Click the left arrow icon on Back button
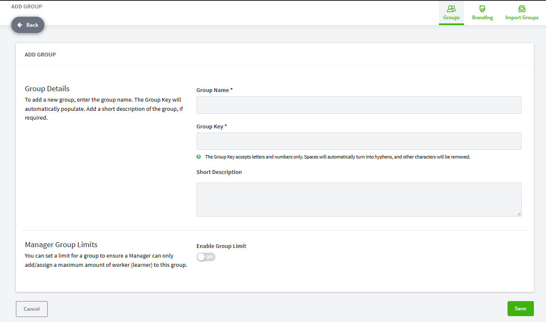This screenshot has width=546, height=322. tap(20, 25)
